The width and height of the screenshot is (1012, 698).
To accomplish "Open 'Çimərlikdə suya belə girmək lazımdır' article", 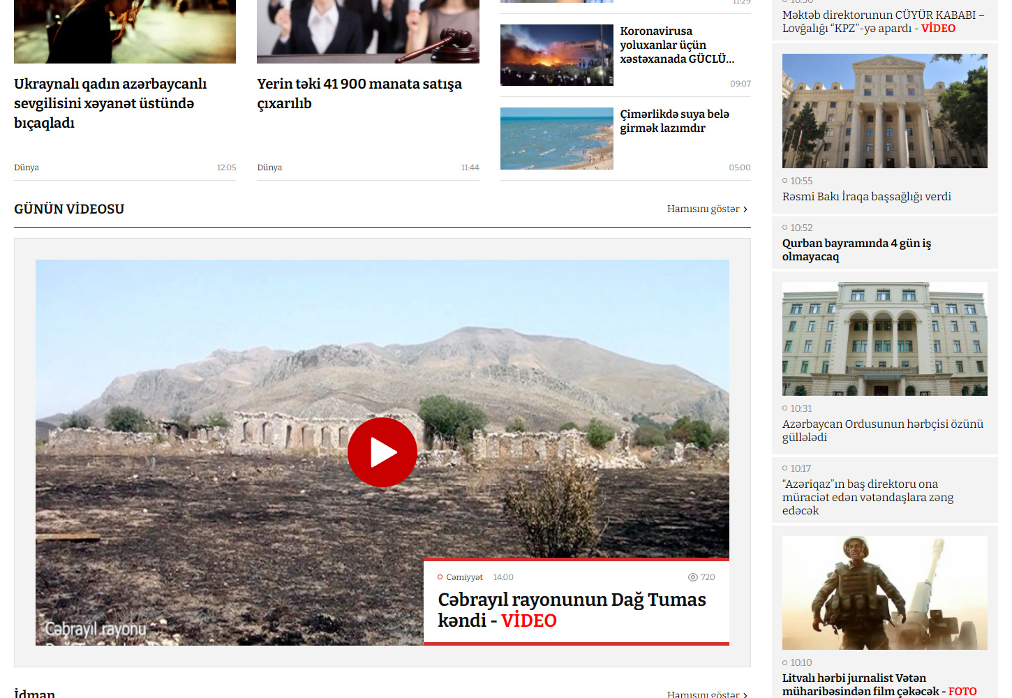I will [674, 121].
